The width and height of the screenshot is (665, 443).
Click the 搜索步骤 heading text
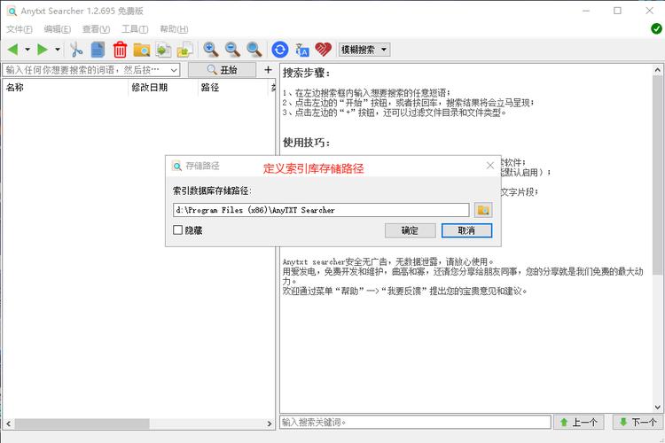(x=306, y=73)
